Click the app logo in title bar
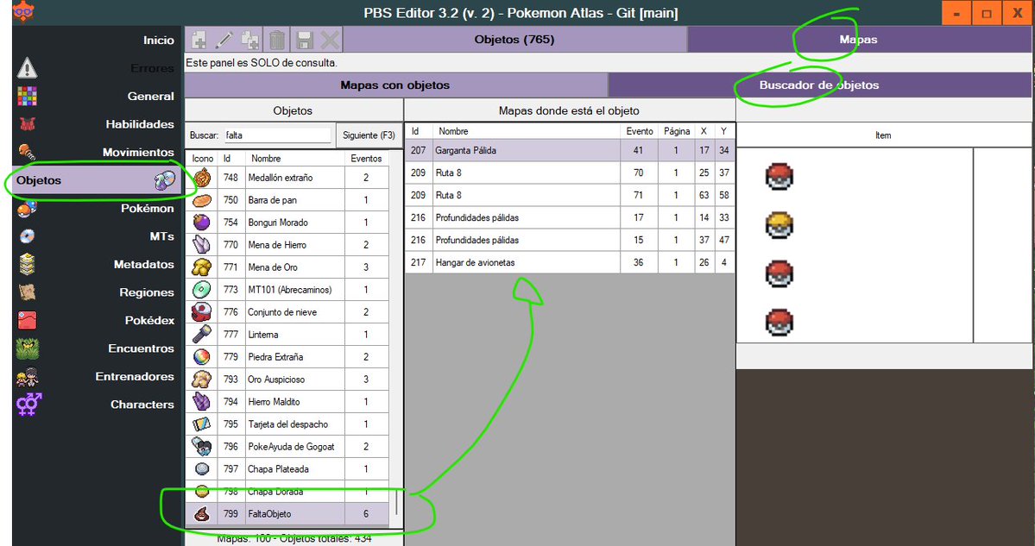Screen dimensions: 1035x546 click(x=24, y=12)
